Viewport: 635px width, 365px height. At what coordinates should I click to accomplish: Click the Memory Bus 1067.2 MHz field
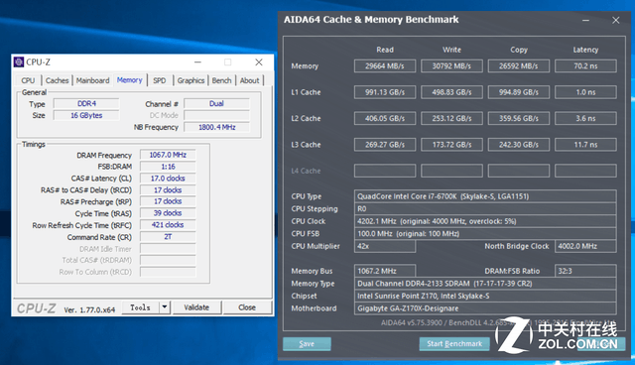385,271
